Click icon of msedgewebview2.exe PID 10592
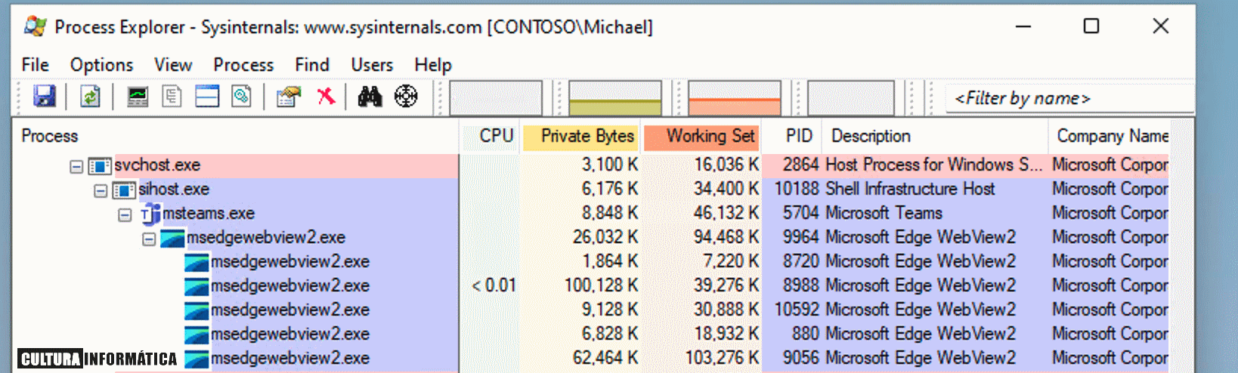The width and height of the screenshot is (1238, 373). coord(197,311)
